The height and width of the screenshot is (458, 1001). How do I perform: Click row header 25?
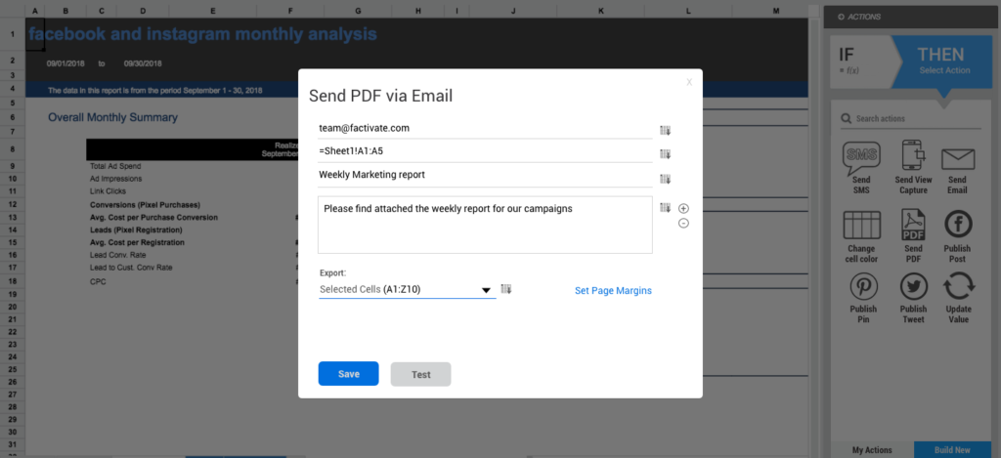pos(13,370)
